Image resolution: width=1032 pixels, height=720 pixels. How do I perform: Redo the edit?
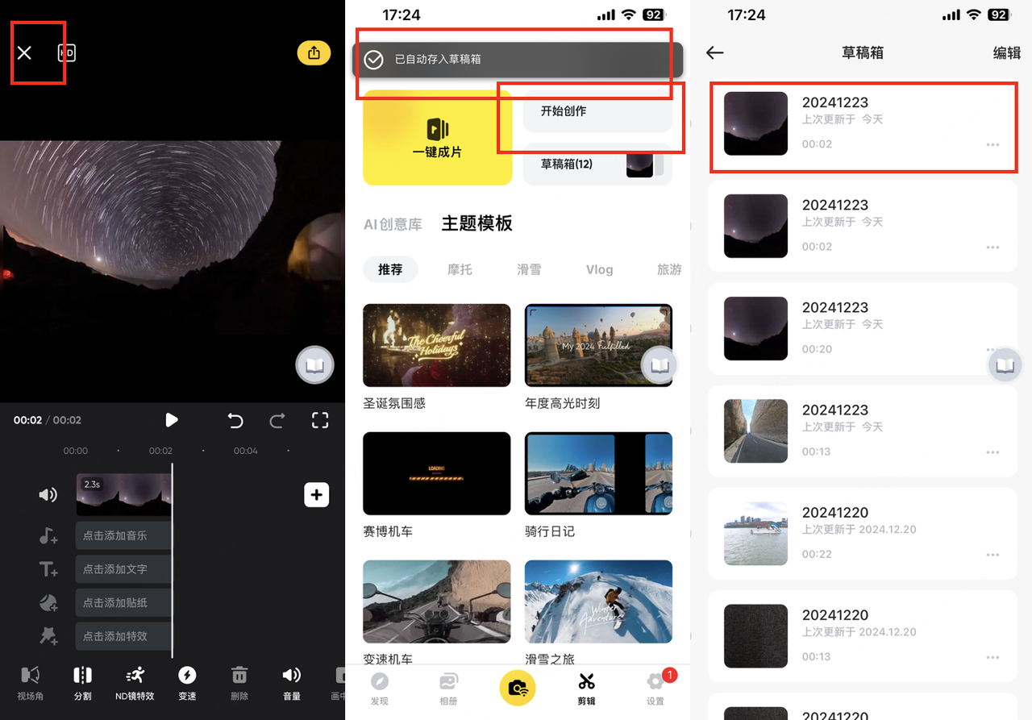point(277,420)
